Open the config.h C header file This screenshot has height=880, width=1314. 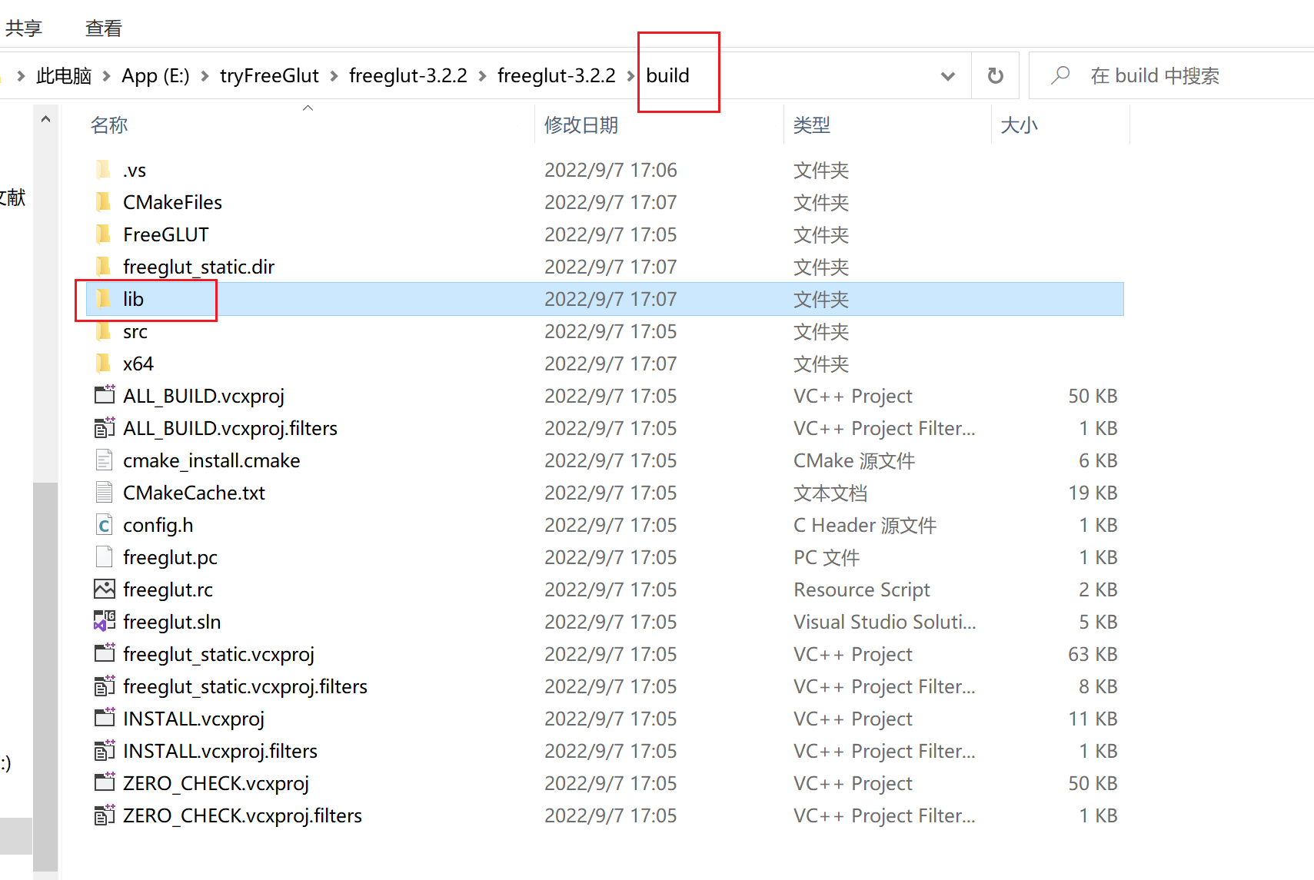(x=158, y=524)
